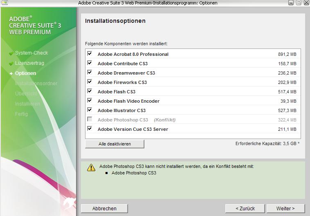Click the 202,9 MB size value

tap(287, 82)
